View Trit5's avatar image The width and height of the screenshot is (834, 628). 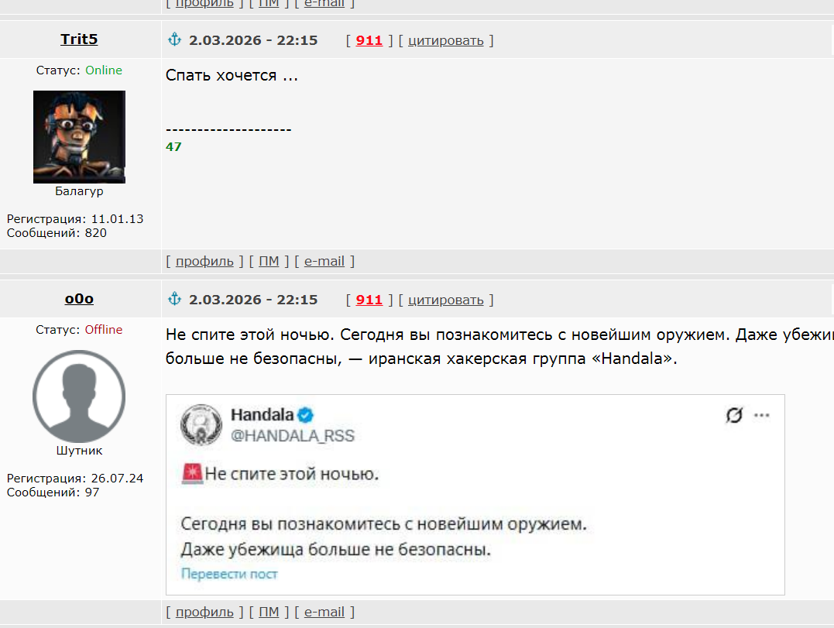pos(79,136)
